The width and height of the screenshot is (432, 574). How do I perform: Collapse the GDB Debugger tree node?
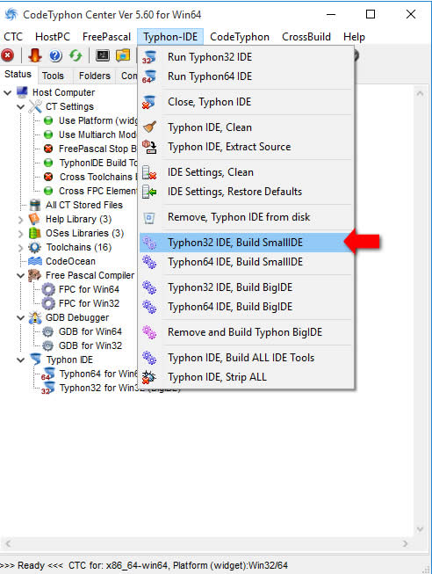21,317
